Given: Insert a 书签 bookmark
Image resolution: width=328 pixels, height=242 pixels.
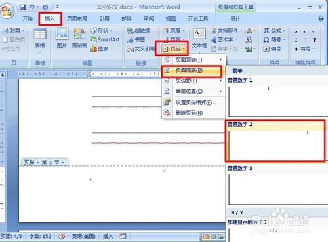Looking at the screenshot, I should tap(136, 39).
